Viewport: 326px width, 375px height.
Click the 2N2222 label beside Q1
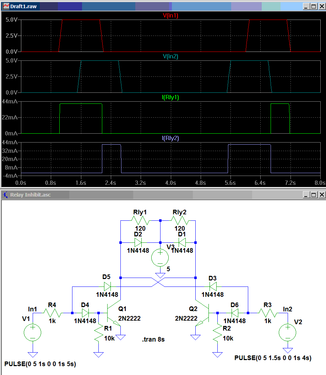point(129,318)
